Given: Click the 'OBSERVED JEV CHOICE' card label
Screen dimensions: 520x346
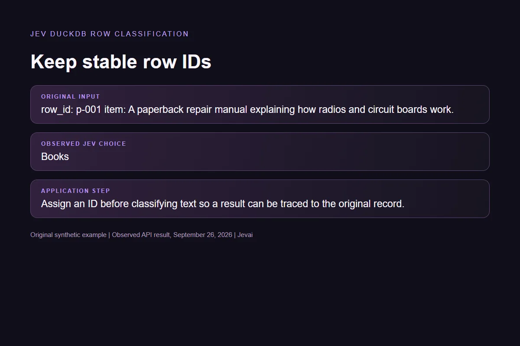Looking at the screenshot, I should coord(84,144).
